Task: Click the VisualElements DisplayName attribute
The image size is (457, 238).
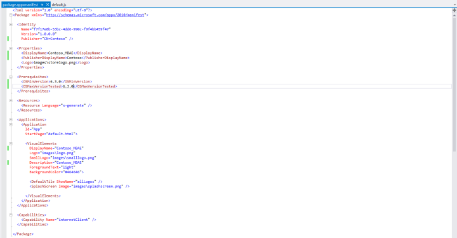Action: (56, 149)
